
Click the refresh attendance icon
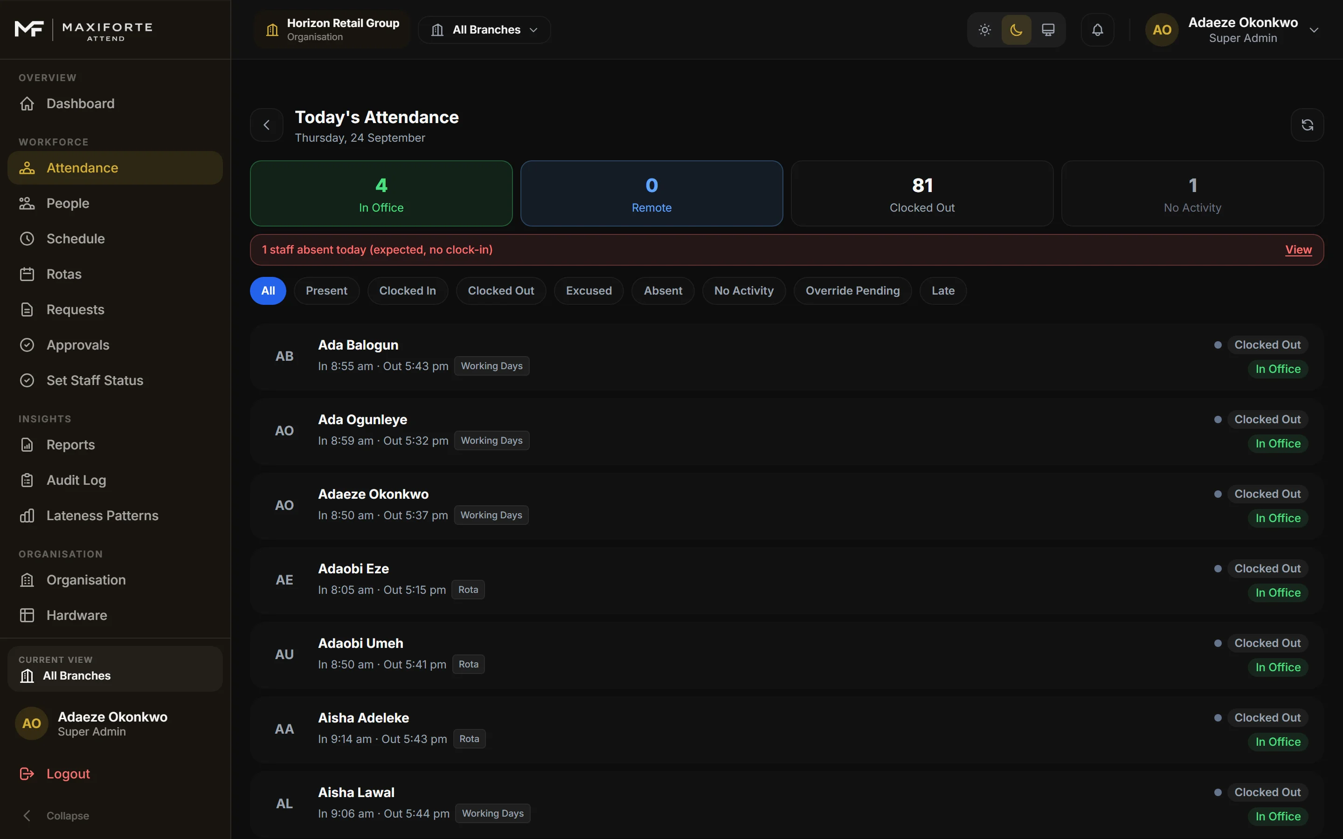coord(1307,125)
